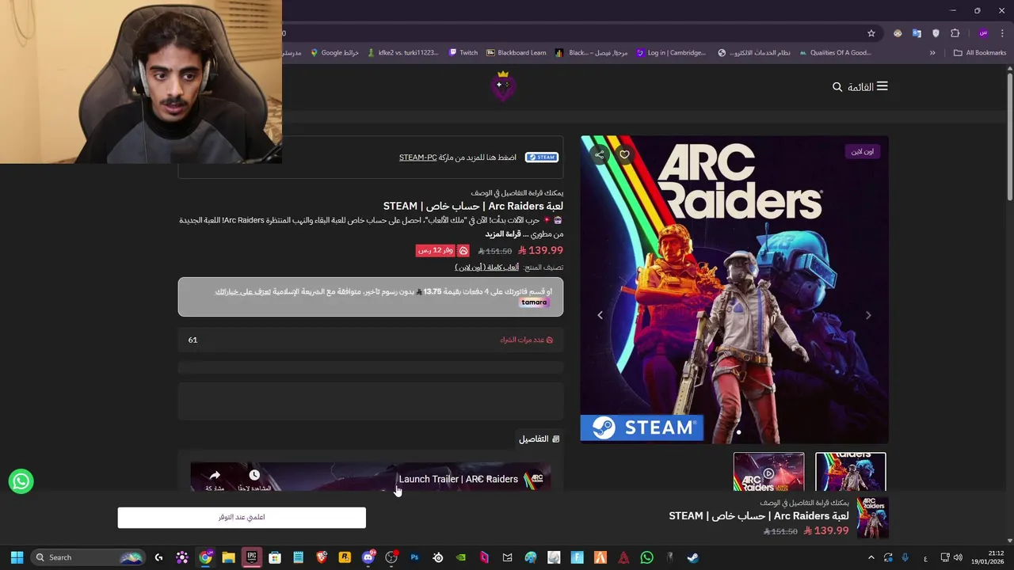This screenshot has width=1014, height=570.
Task: Click أعلمني عند التوفر notify button
Action: [242, 518]
